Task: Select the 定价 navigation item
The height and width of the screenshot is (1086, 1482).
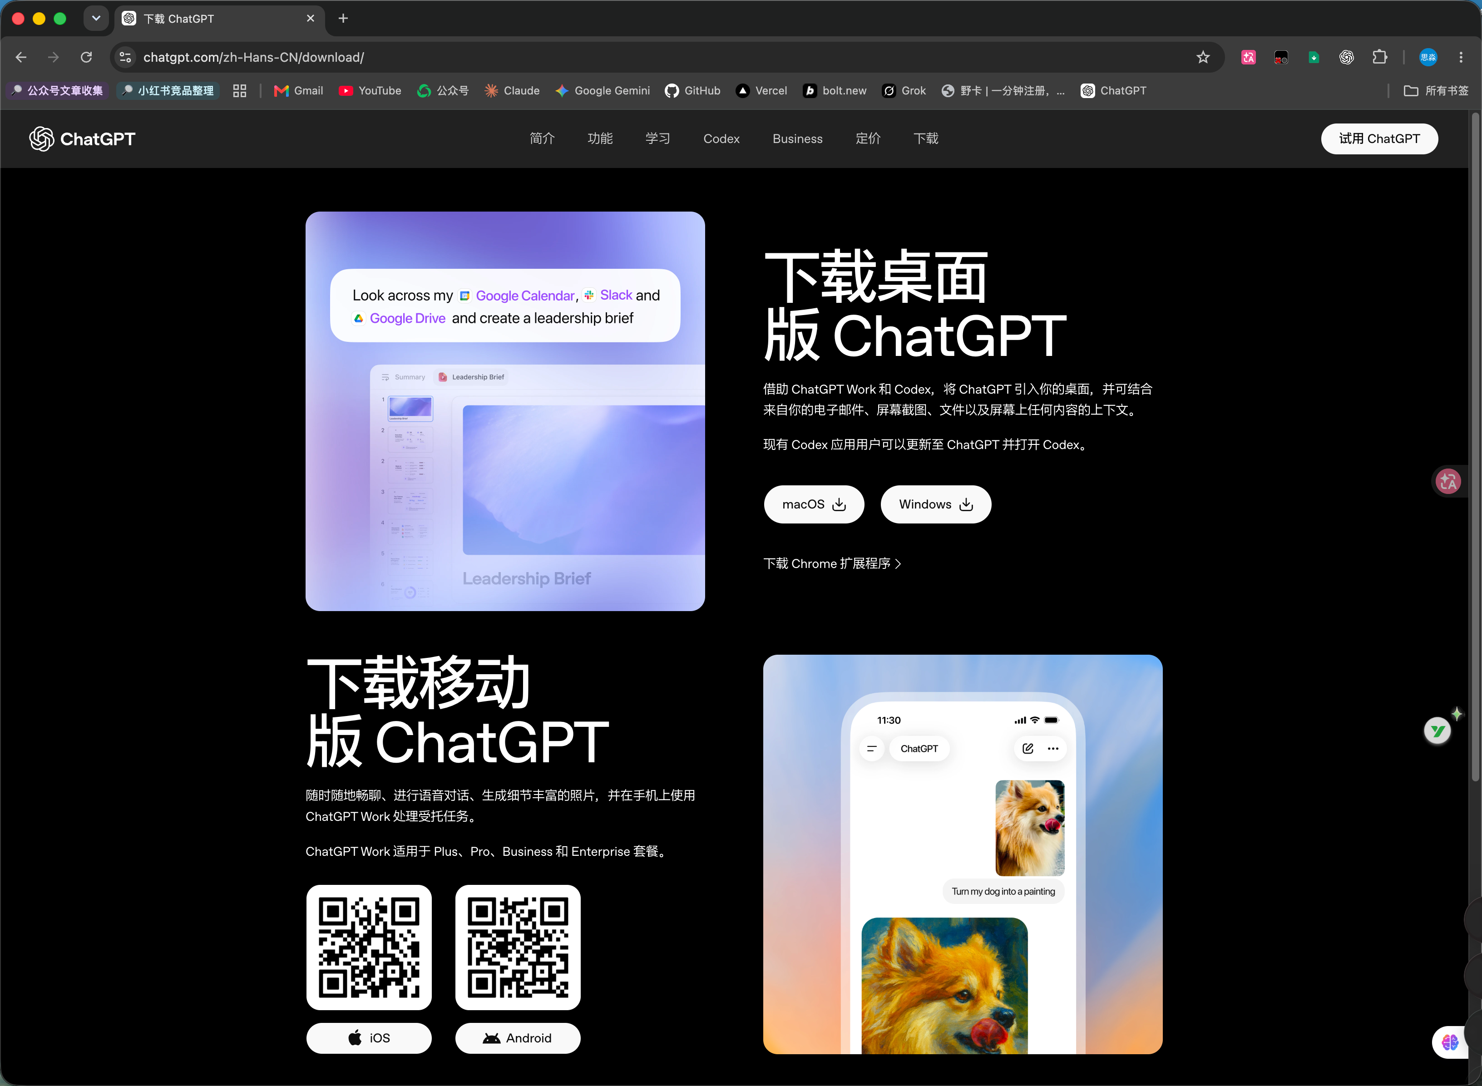Action: 868,139
